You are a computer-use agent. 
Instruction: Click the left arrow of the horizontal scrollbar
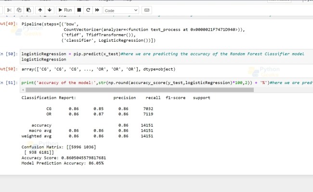point(23,90)
